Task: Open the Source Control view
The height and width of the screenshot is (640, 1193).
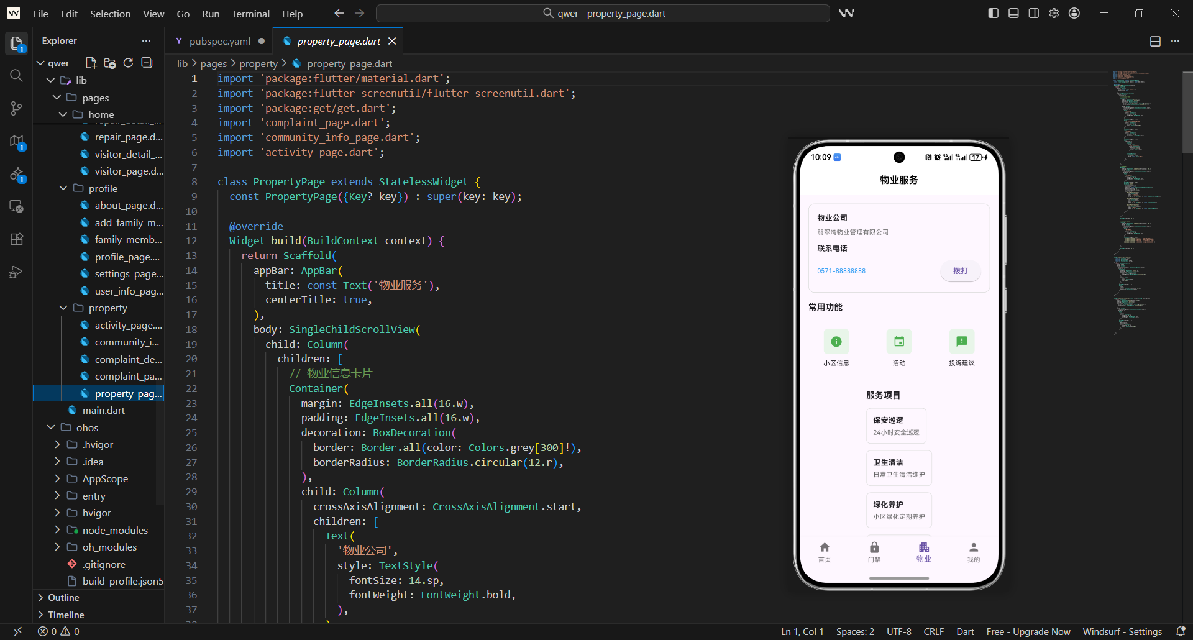Action: click(16, 109)
